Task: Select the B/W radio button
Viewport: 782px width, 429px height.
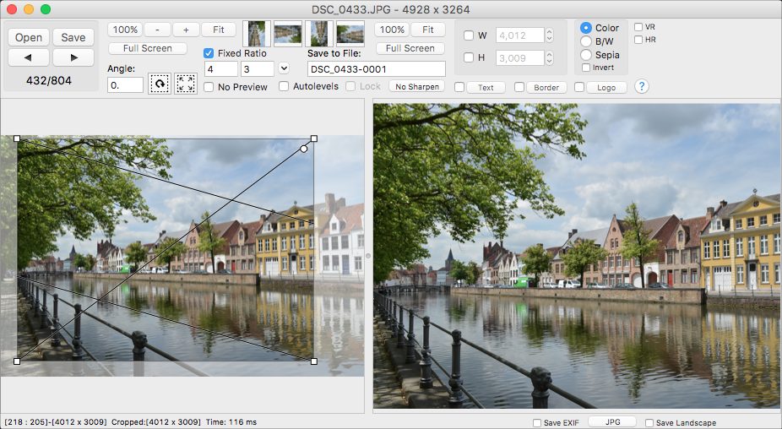Action: pyautogui.click(x=586, y=41)
